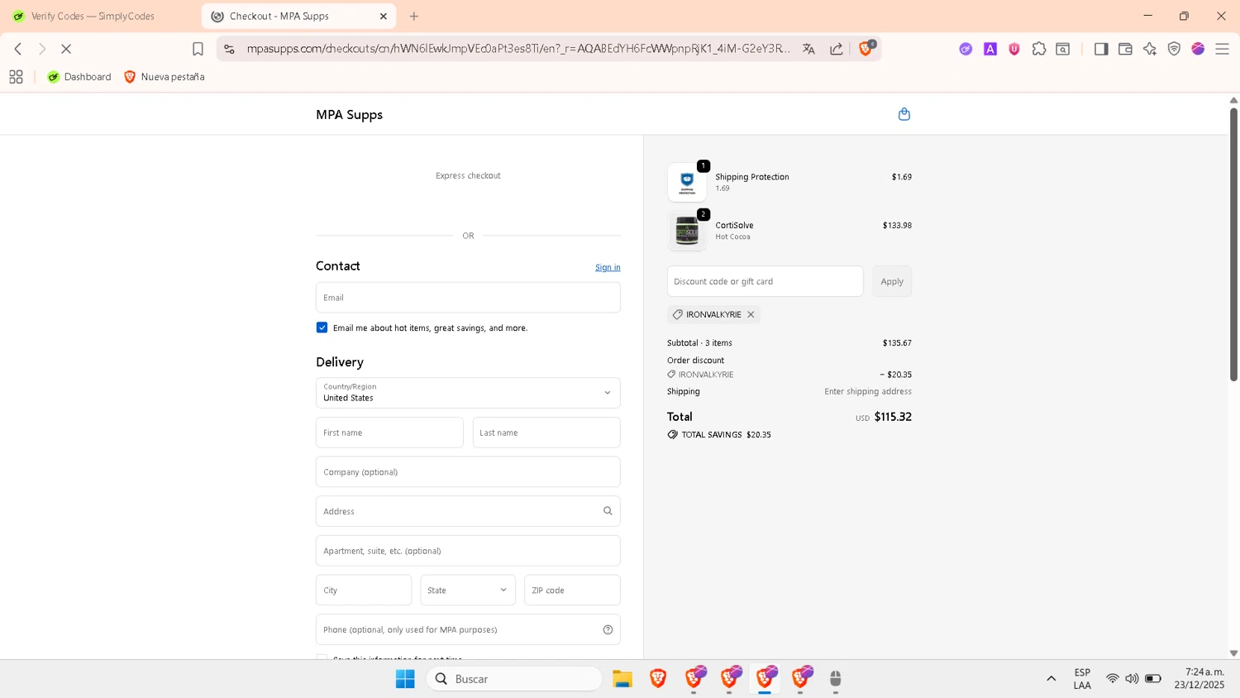Click the translate page icon
Viewport: 1240px width, 698px height.
808,49
